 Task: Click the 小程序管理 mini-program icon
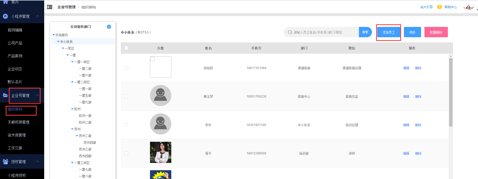point(5,16)
